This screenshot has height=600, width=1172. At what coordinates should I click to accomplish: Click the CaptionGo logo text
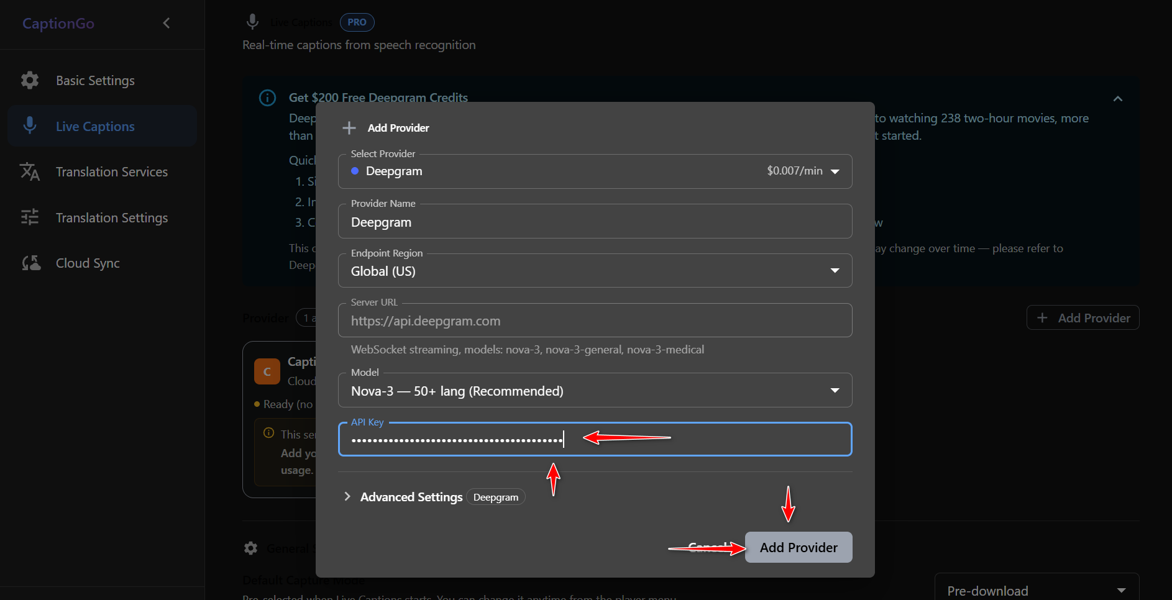point(58,24)
